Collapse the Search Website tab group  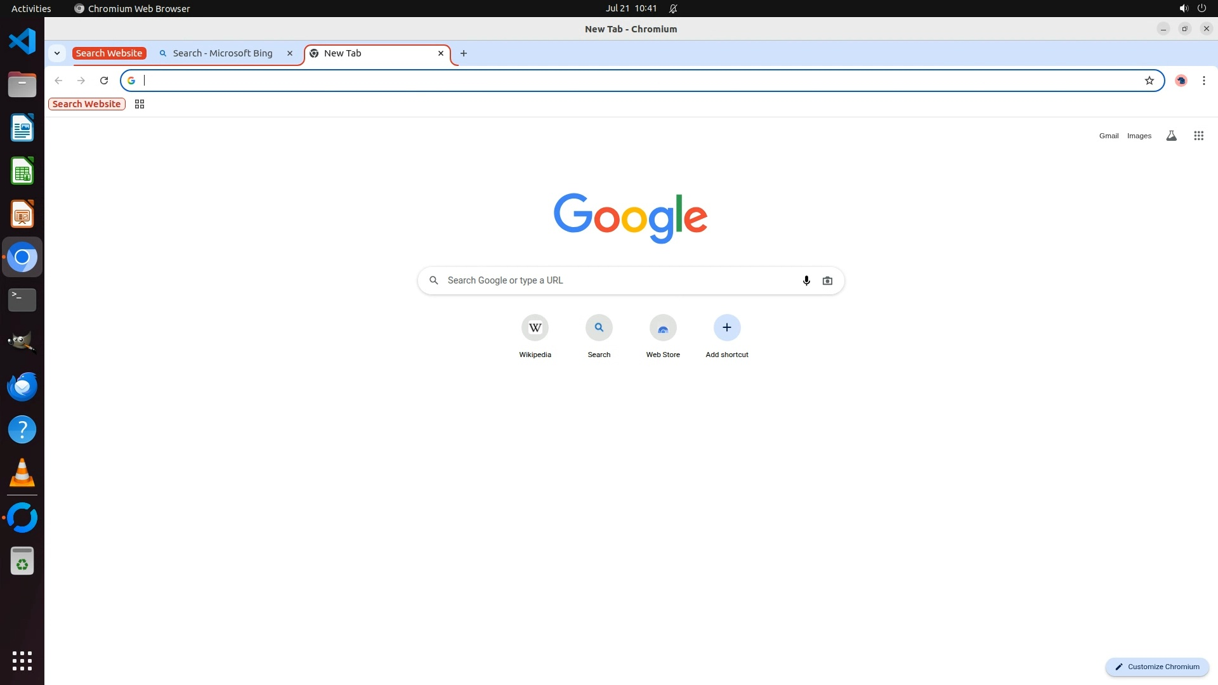click(x=109, y=53)
